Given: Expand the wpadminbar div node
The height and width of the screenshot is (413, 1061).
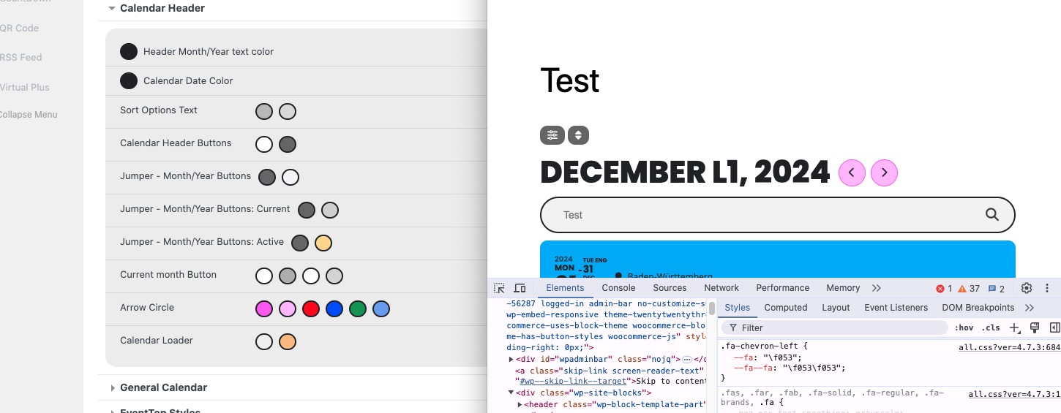Looking at the screenshot, I should (x=511, y=359).
